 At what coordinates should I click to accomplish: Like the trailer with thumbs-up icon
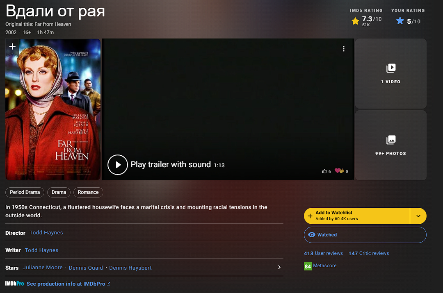(324, 171)
